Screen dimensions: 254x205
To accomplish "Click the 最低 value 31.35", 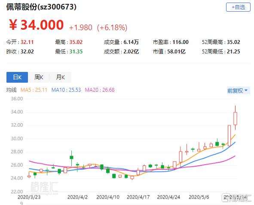I will (76, 52).
